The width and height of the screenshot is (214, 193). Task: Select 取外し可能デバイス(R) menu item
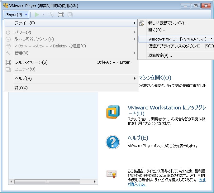[71, 39]
